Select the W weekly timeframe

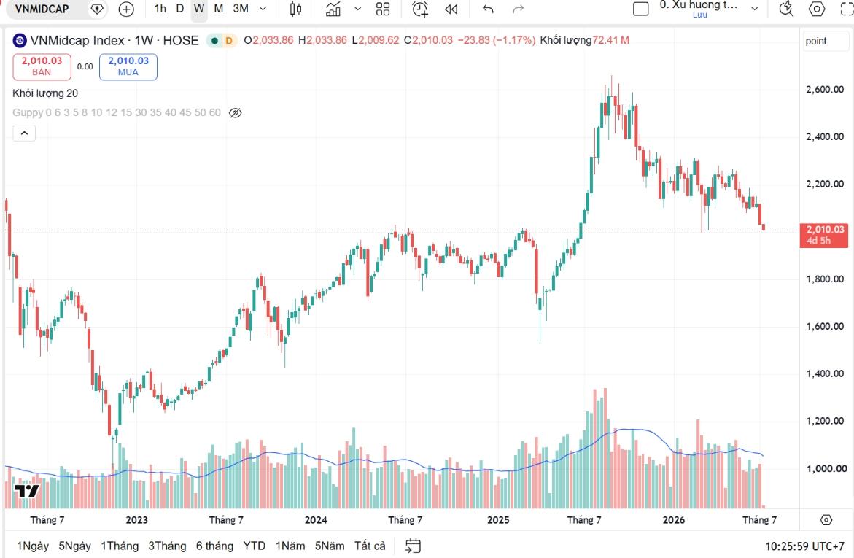point(199,9)
